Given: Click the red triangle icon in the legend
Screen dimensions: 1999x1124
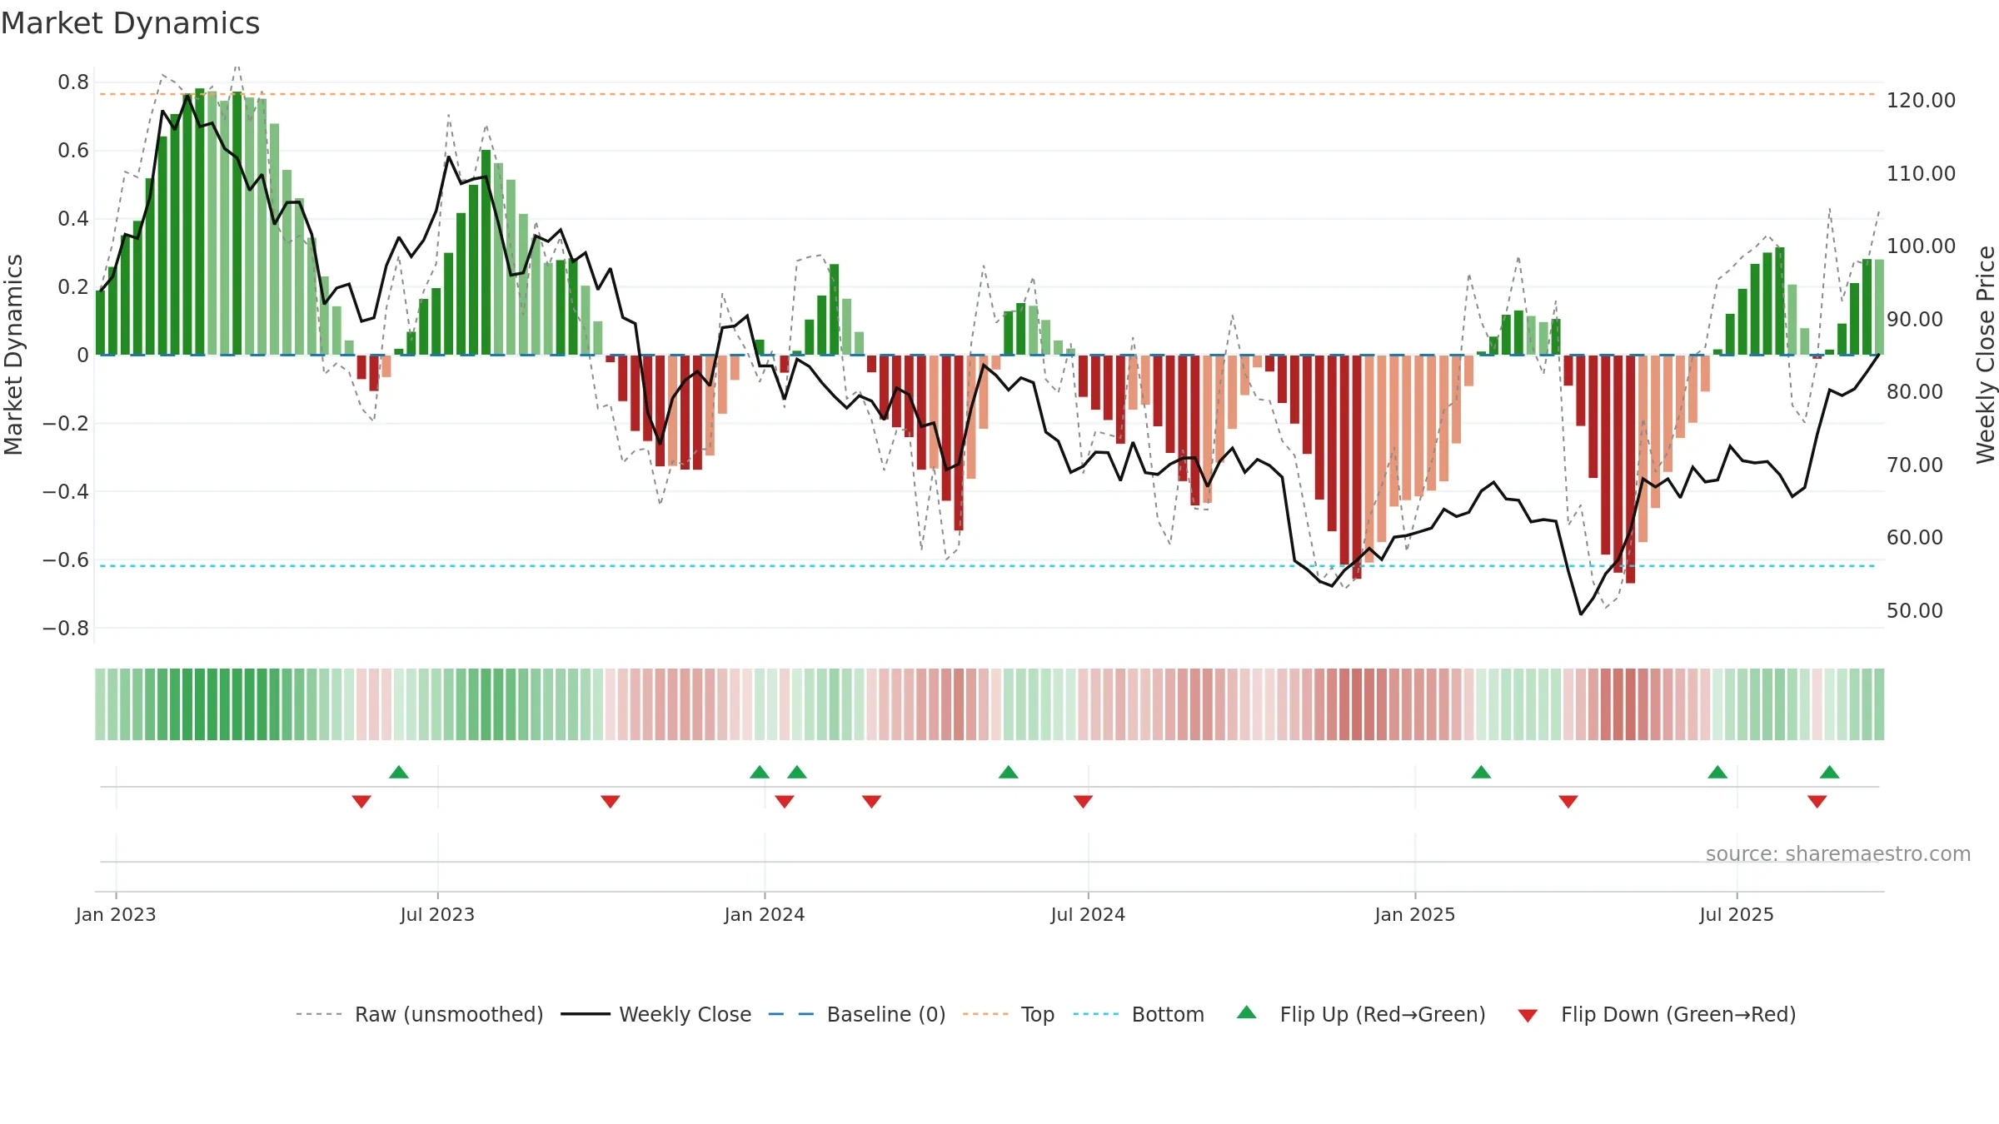Looking at the screenshot, I should (1528, 1016).
